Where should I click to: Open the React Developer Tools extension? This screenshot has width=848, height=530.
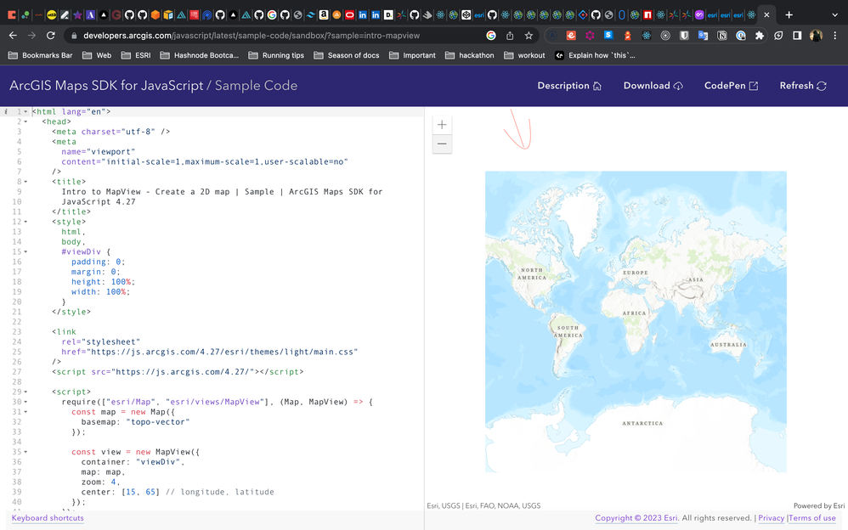tap(647, 35)
